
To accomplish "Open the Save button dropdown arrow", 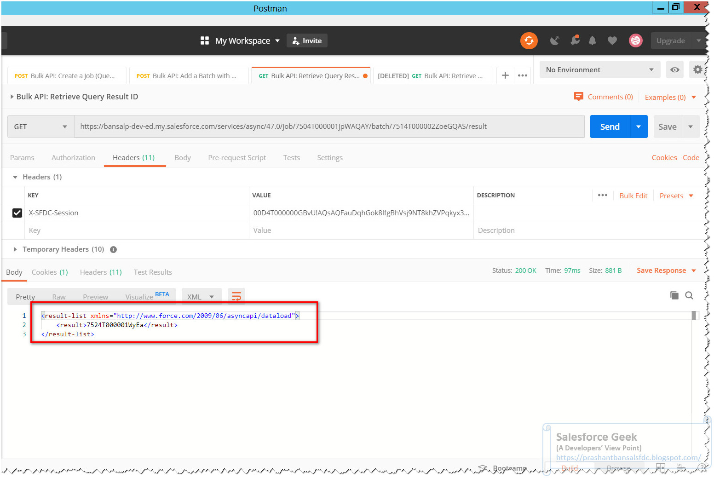I will pos(690,127).
